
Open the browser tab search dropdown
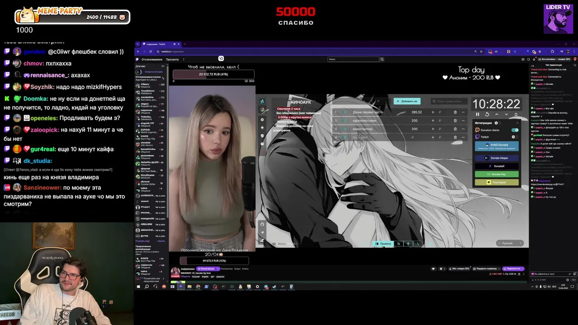[x=138, y=44]
